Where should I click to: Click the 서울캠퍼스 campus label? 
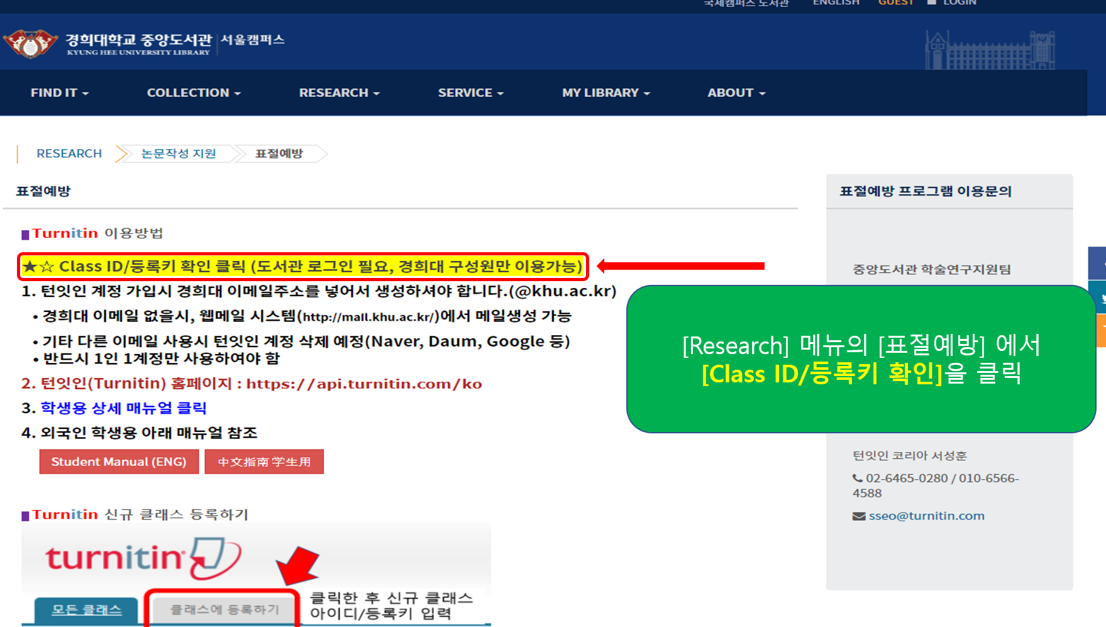coord(253,40)
